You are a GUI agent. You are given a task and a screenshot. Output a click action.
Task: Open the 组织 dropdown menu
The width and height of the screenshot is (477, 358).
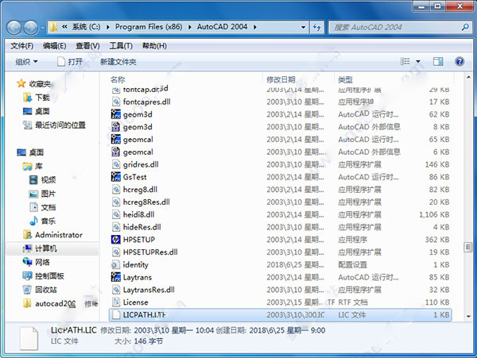[26, 62]
